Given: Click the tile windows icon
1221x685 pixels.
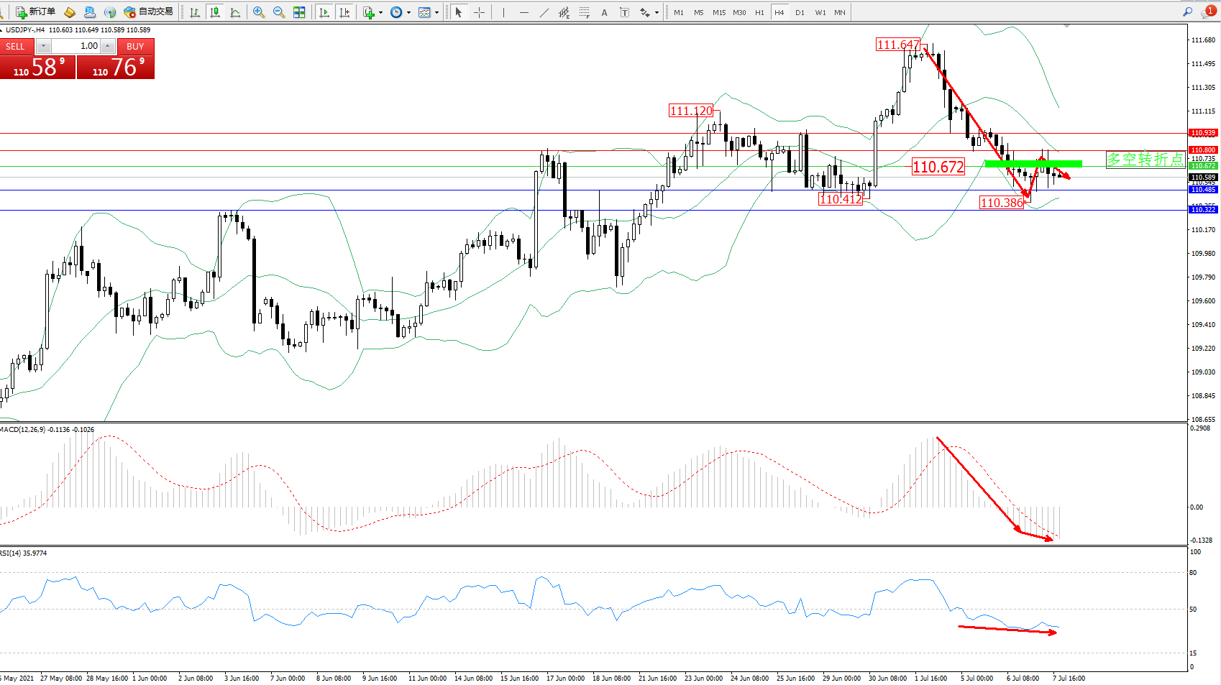Looking at the screenshot, I should (x=299, y=12).
